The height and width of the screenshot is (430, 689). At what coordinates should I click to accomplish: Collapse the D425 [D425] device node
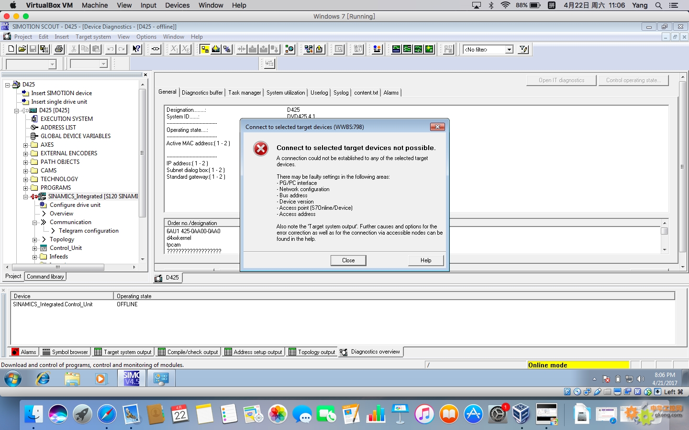click(17, 110)
